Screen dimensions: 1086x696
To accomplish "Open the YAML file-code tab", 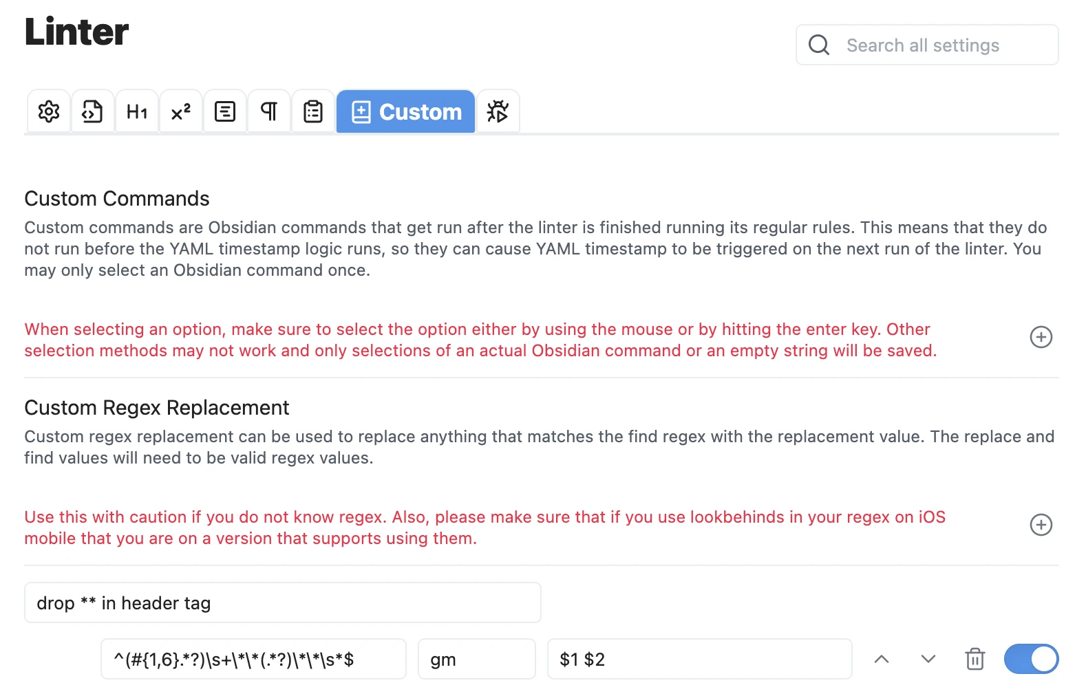I will tap(92, 111).
